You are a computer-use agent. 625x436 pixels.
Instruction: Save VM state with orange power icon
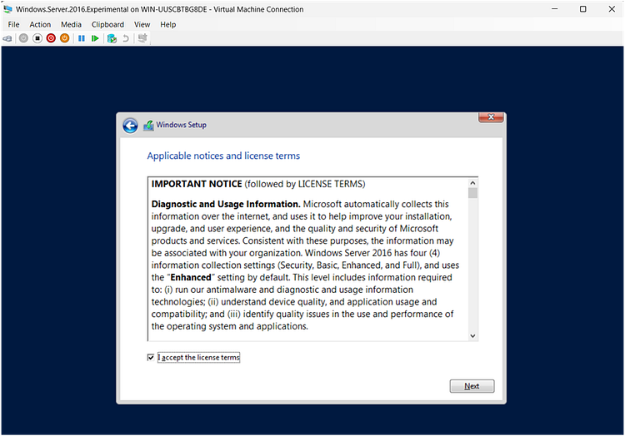(64, 38)
